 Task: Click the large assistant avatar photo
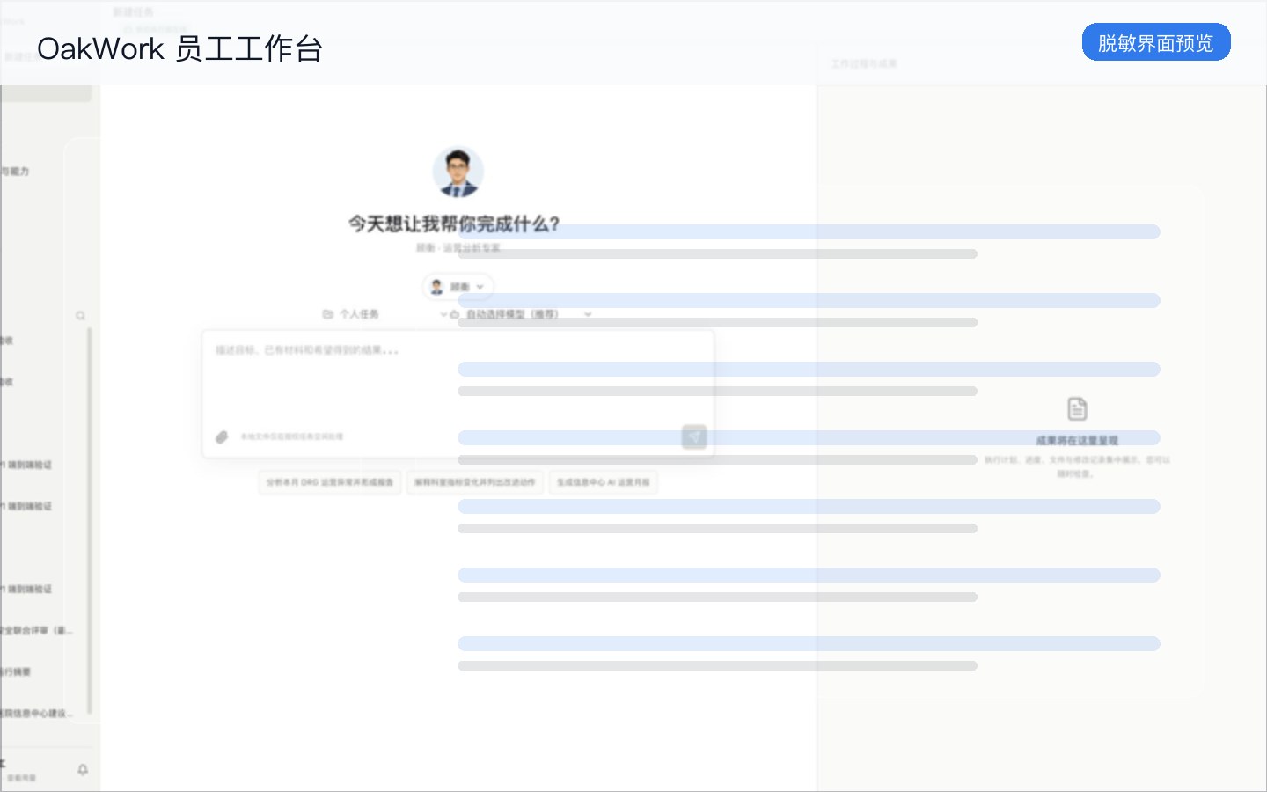(458, 172)
